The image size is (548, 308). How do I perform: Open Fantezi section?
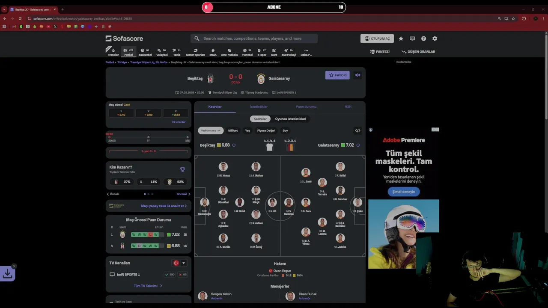[380, 52]
